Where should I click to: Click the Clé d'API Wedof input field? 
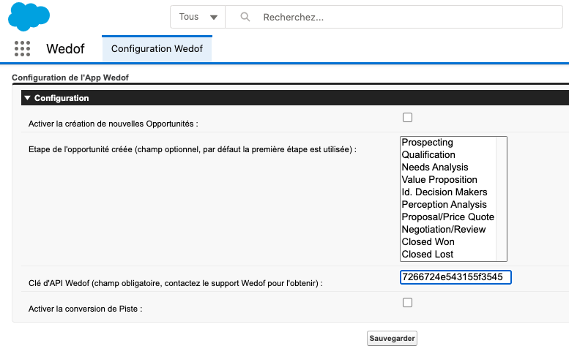[455, 277]
